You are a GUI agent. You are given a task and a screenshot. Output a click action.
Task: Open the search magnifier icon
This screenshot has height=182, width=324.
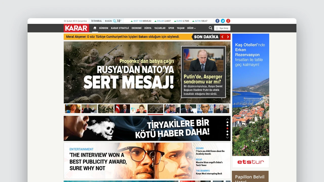point(210,28)
